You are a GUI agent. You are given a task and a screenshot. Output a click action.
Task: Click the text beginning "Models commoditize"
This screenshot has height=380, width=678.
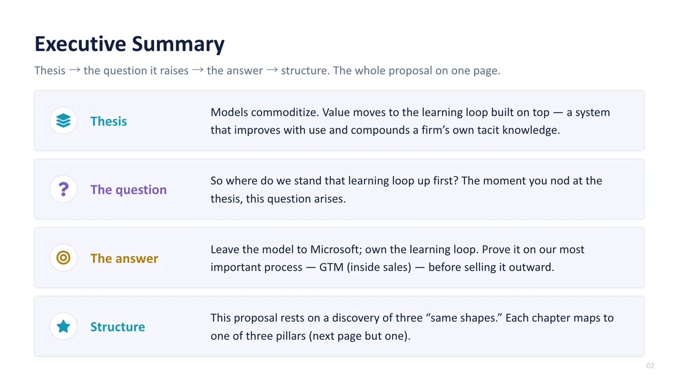(x=410, y=121)
